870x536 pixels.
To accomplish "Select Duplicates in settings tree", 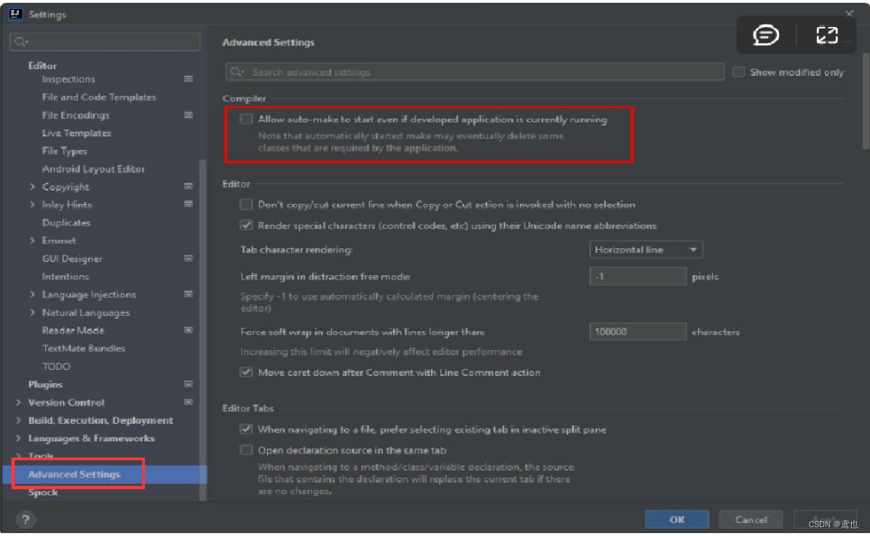I will click(x=66, y=223).
